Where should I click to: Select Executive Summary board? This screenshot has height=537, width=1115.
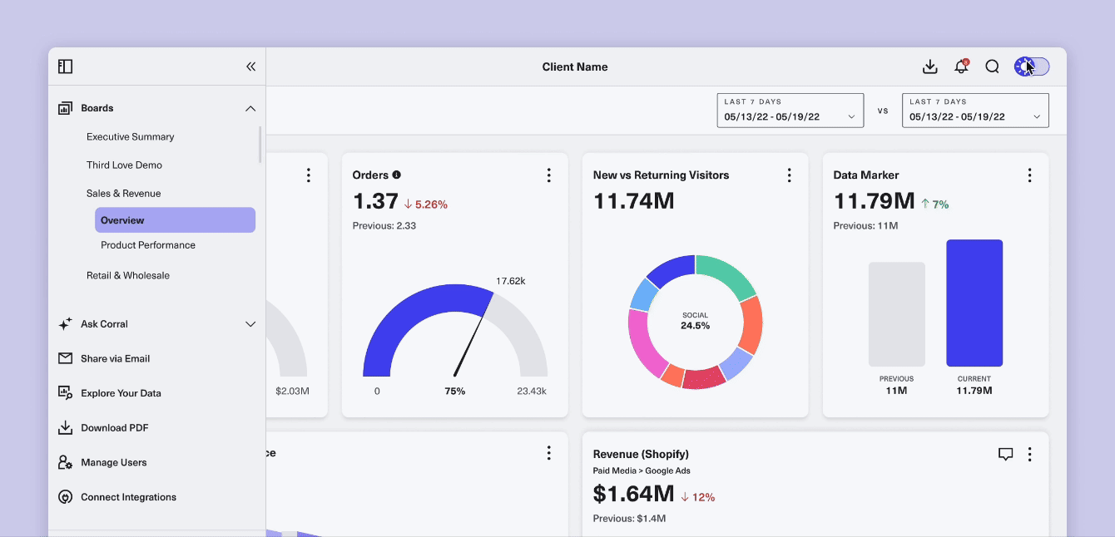point(131,136)
